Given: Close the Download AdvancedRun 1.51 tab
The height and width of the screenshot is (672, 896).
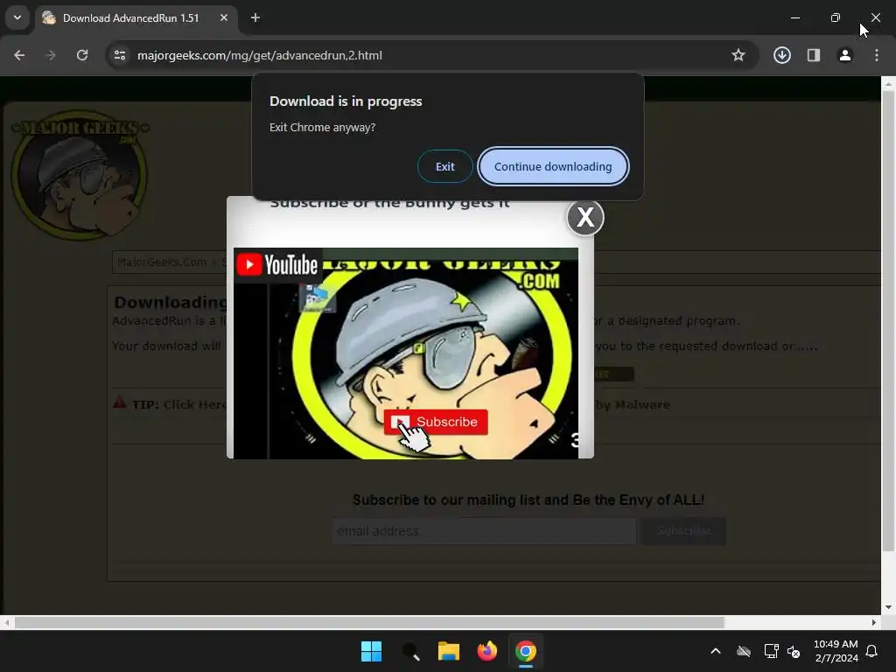Looking at the screenshot, I should pyautogui.click(x=224, y=17).
